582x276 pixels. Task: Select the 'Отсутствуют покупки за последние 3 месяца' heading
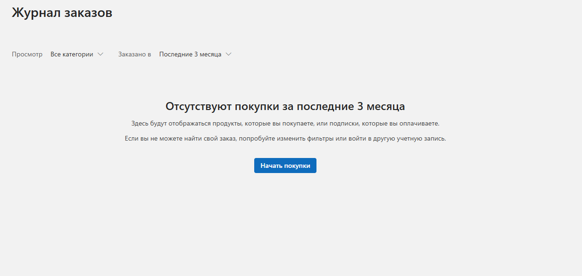click(285, 106)
